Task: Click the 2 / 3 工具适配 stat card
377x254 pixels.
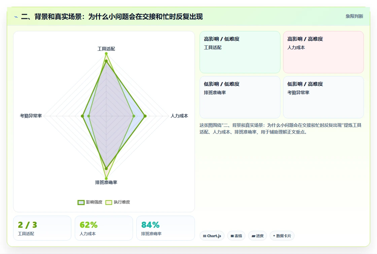Action: coord(42,228)
